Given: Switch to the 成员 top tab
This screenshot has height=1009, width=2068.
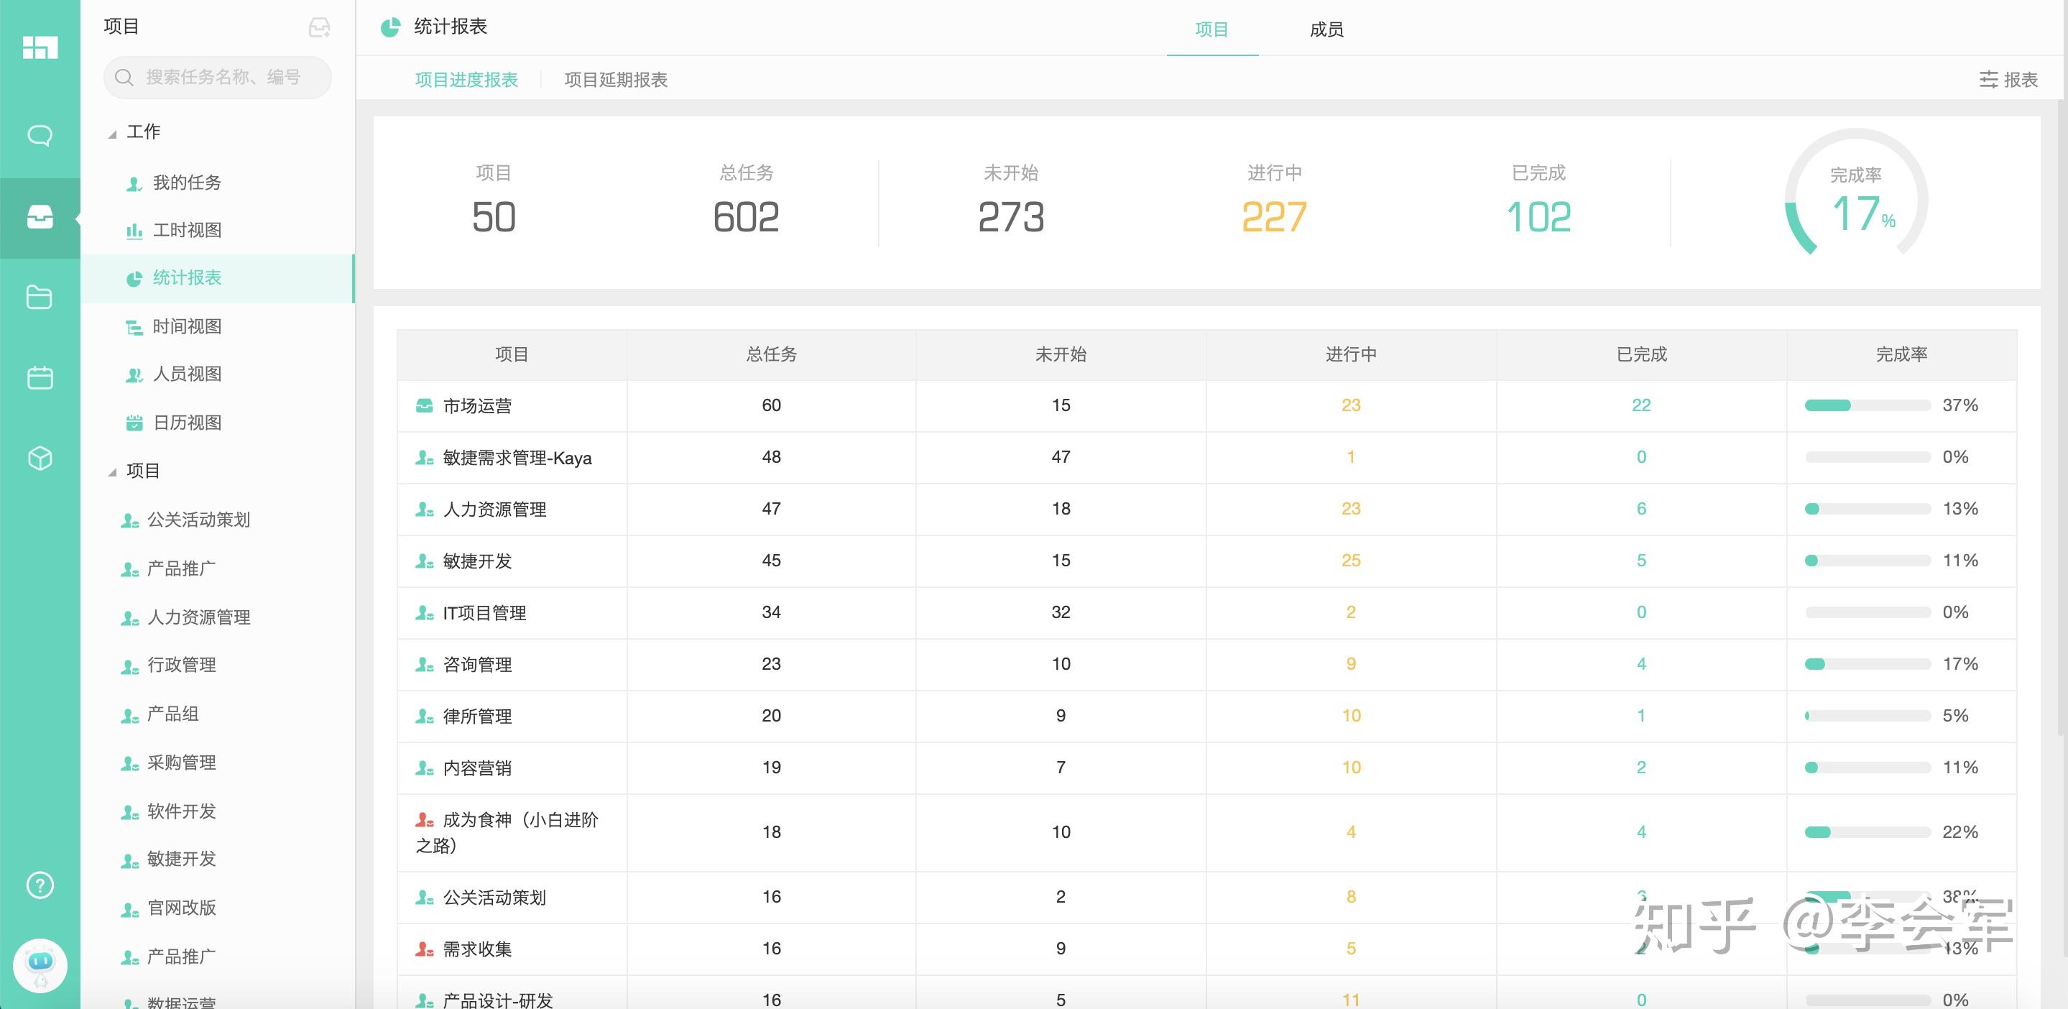Looking at the screenshot, I should [1326, 29].
